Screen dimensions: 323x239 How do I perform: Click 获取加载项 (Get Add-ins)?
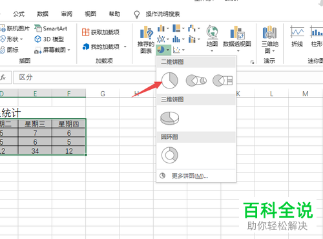coord(101,32)
